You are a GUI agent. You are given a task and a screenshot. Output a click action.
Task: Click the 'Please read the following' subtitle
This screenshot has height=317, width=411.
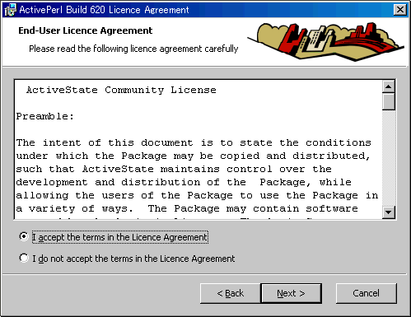(x=133, y=49)
